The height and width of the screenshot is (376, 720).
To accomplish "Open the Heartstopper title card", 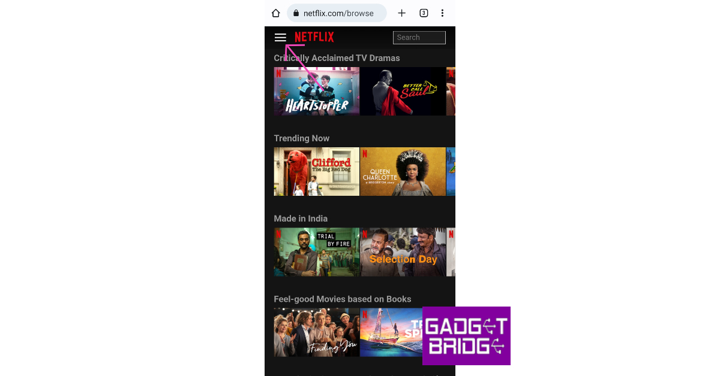I will pyautogui.click(x=317, y=91).
